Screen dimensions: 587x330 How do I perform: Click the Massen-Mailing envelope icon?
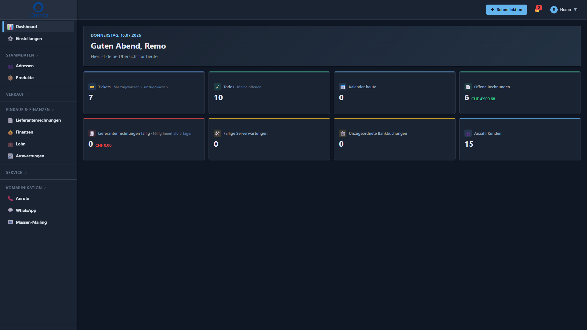click(10, 222)
